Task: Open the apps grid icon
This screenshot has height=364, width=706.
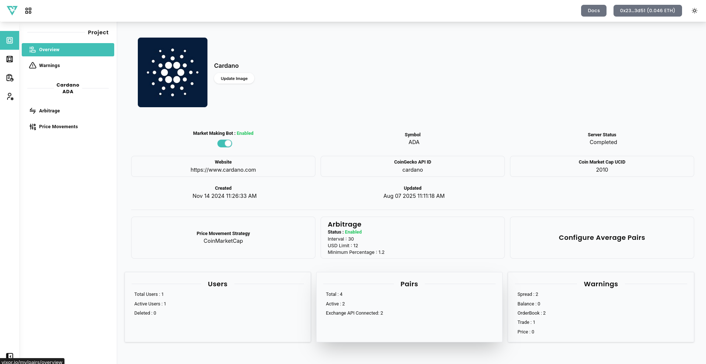Action: click(28, 11)
